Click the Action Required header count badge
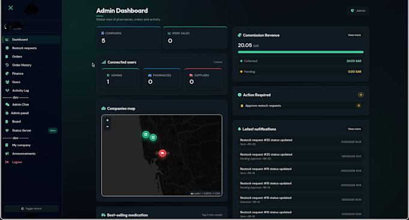Screen dimensions: 409x220 point(361,95)
